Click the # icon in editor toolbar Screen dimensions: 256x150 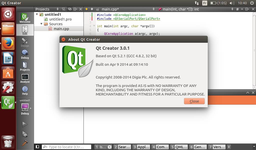click(x=237, y=9)
